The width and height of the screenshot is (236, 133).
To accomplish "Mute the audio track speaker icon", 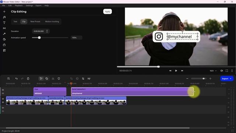I will coord(3,108).
